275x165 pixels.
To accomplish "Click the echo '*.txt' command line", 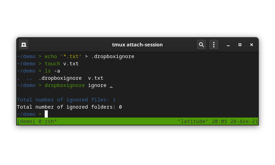I will coord(89,56).
